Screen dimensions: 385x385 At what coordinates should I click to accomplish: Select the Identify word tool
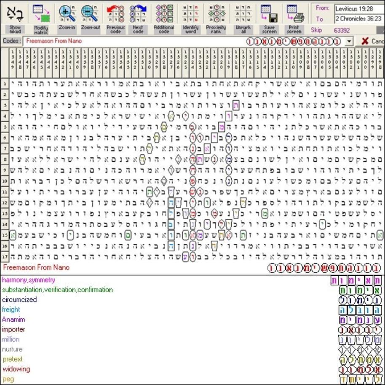pyautogui.click(x=190, y=14)
